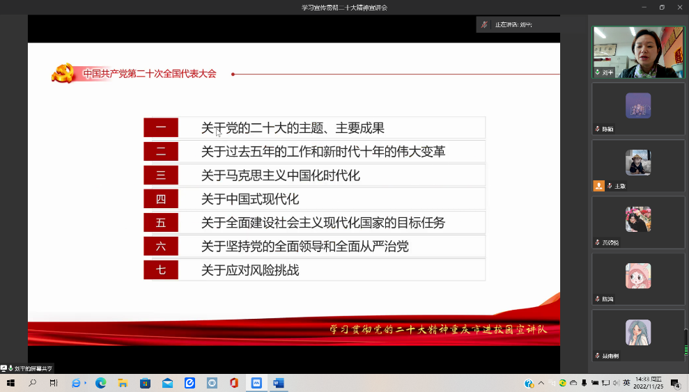
Task: Click the muted microphone icon beside 正在讲话
Action: tap(485, 24)
